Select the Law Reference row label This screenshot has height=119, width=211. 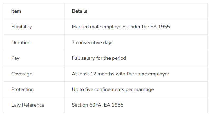(x=28, y=105)
